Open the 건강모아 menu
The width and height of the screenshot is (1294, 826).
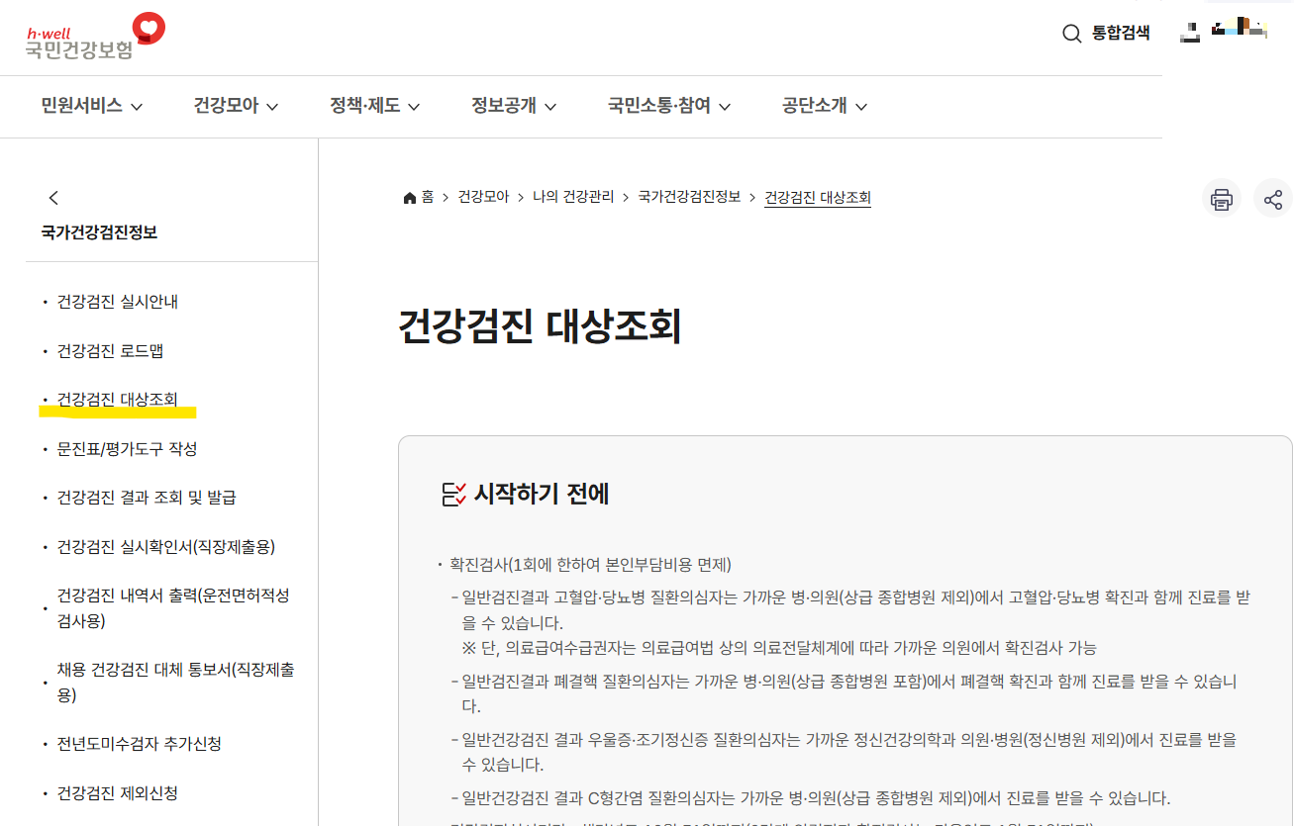226,106
